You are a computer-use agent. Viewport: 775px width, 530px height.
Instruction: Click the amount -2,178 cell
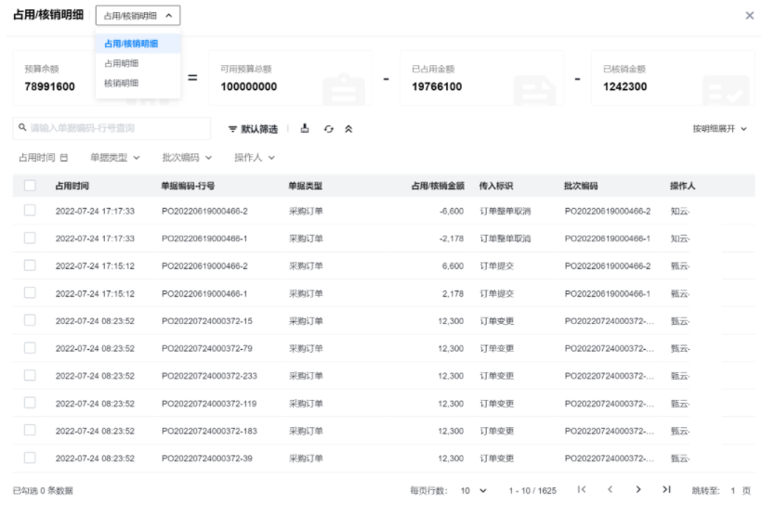(x=452, y=239)
